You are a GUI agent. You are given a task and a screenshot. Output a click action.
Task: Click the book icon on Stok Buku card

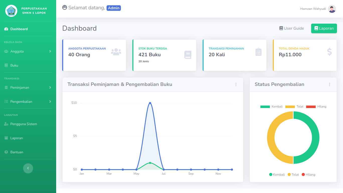(x=188, y=55)
